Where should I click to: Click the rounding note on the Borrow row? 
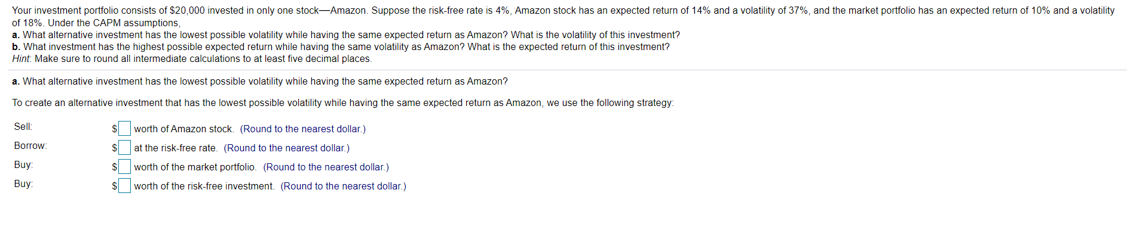[x=287, y=148]
